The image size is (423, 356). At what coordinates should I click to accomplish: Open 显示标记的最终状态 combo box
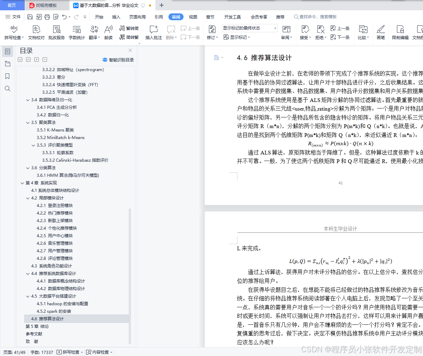point(249,28)
